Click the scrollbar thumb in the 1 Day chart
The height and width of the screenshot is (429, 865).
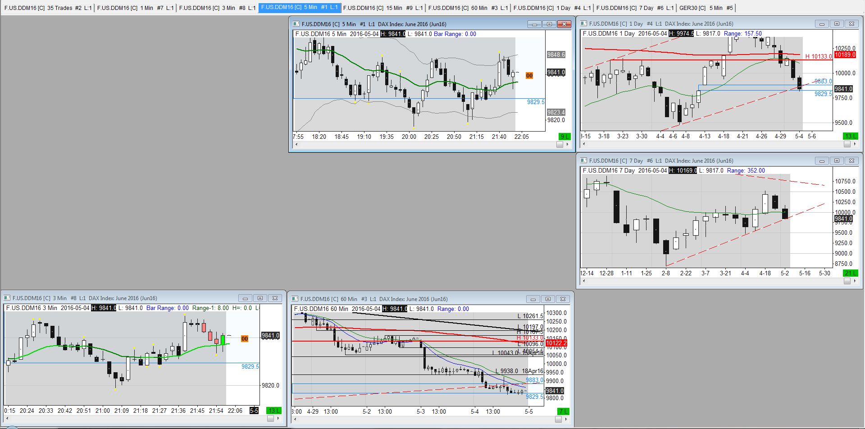pos(847,144)
